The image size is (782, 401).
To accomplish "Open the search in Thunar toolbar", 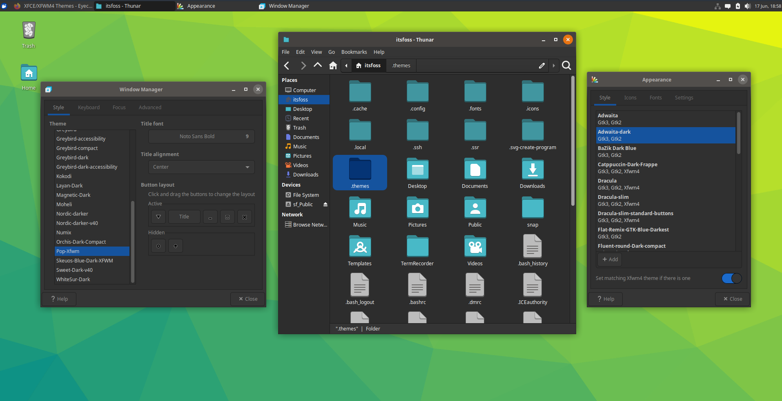I will point(566,65).
